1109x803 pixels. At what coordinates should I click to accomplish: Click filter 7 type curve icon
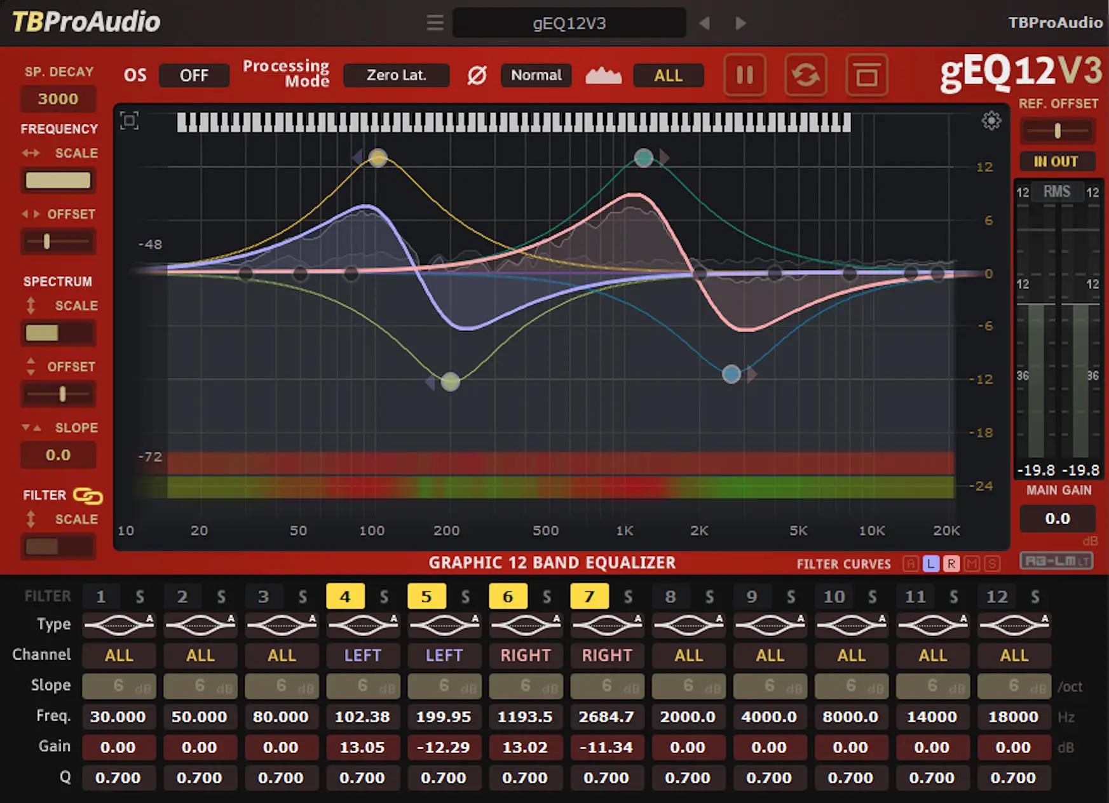click(x=608, y=625)
